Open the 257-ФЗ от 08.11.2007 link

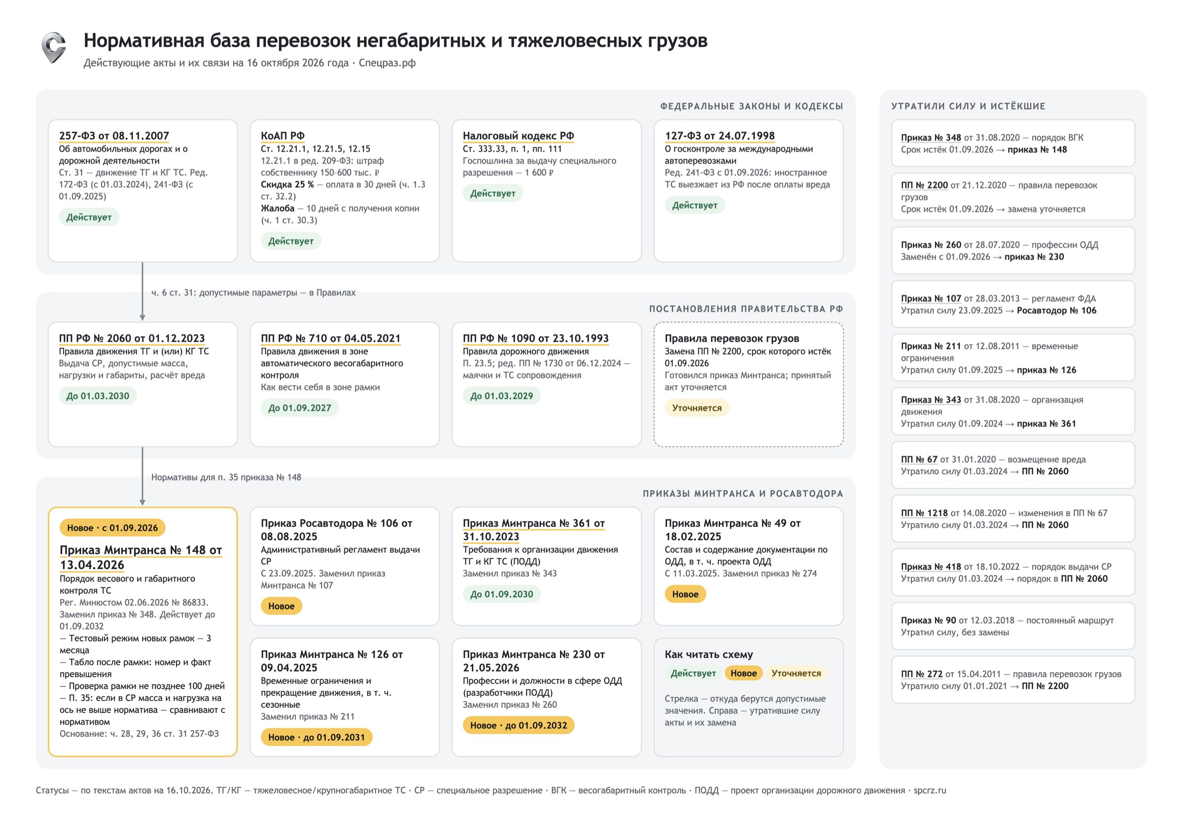click(x=114, y=136)
